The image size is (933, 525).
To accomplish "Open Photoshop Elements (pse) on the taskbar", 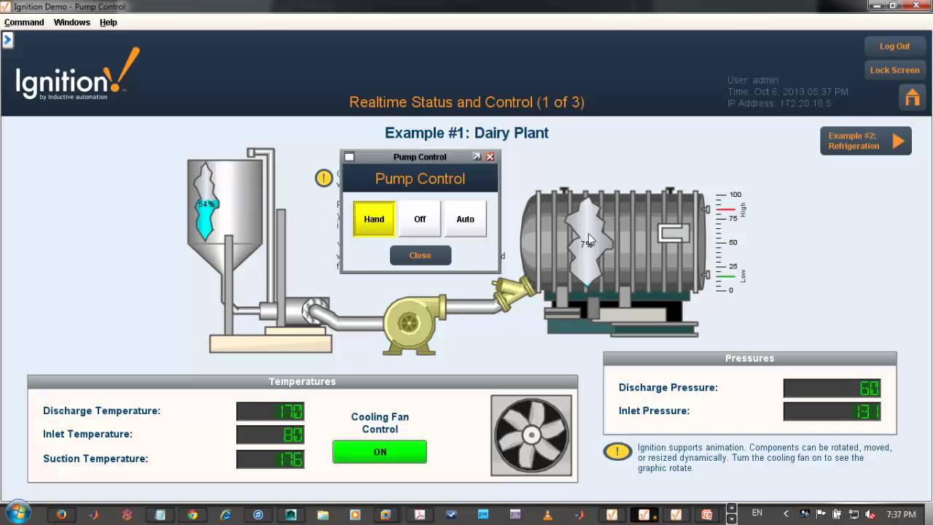I will click(483, 514).
